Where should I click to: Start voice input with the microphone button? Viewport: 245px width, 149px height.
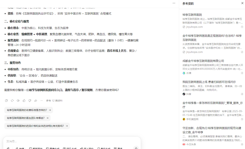[x=136, y=148]
